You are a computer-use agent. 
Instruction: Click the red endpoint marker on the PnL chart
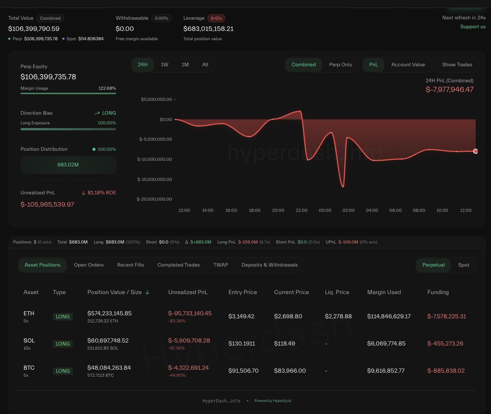[x=475, y=151]
